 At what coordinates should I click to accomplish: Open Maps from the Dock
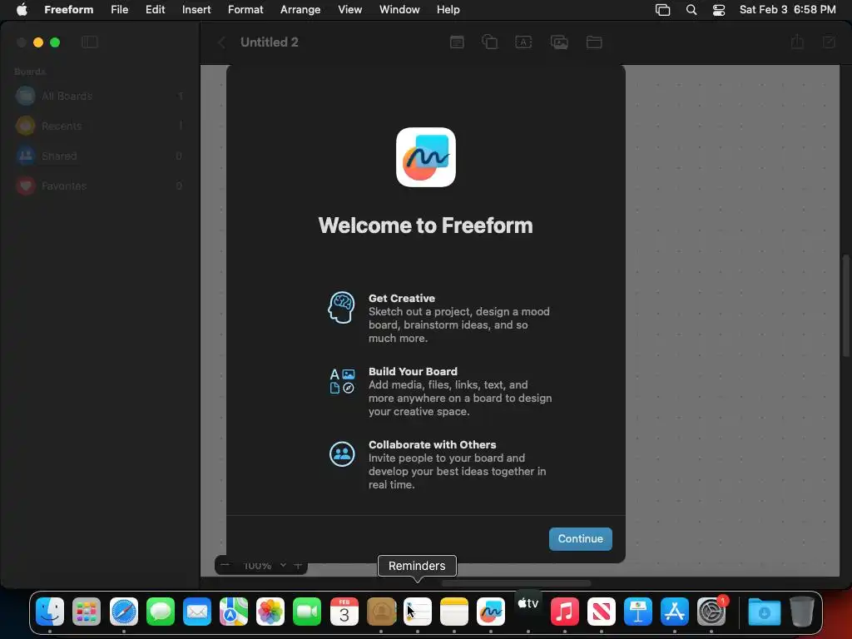(x=234, y=612)
